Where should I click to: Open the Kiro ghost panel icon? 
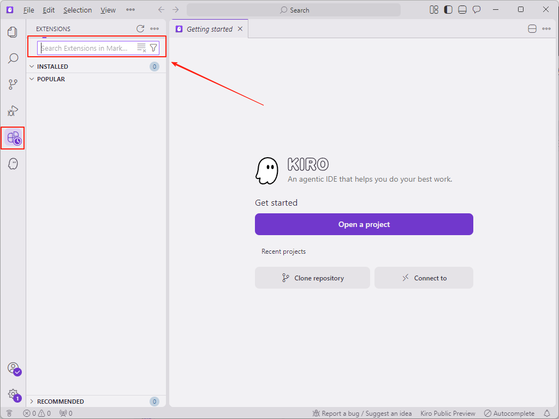click(x=13, y=164)
